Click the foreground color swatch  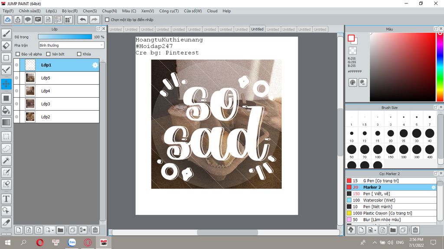(351, 38)
